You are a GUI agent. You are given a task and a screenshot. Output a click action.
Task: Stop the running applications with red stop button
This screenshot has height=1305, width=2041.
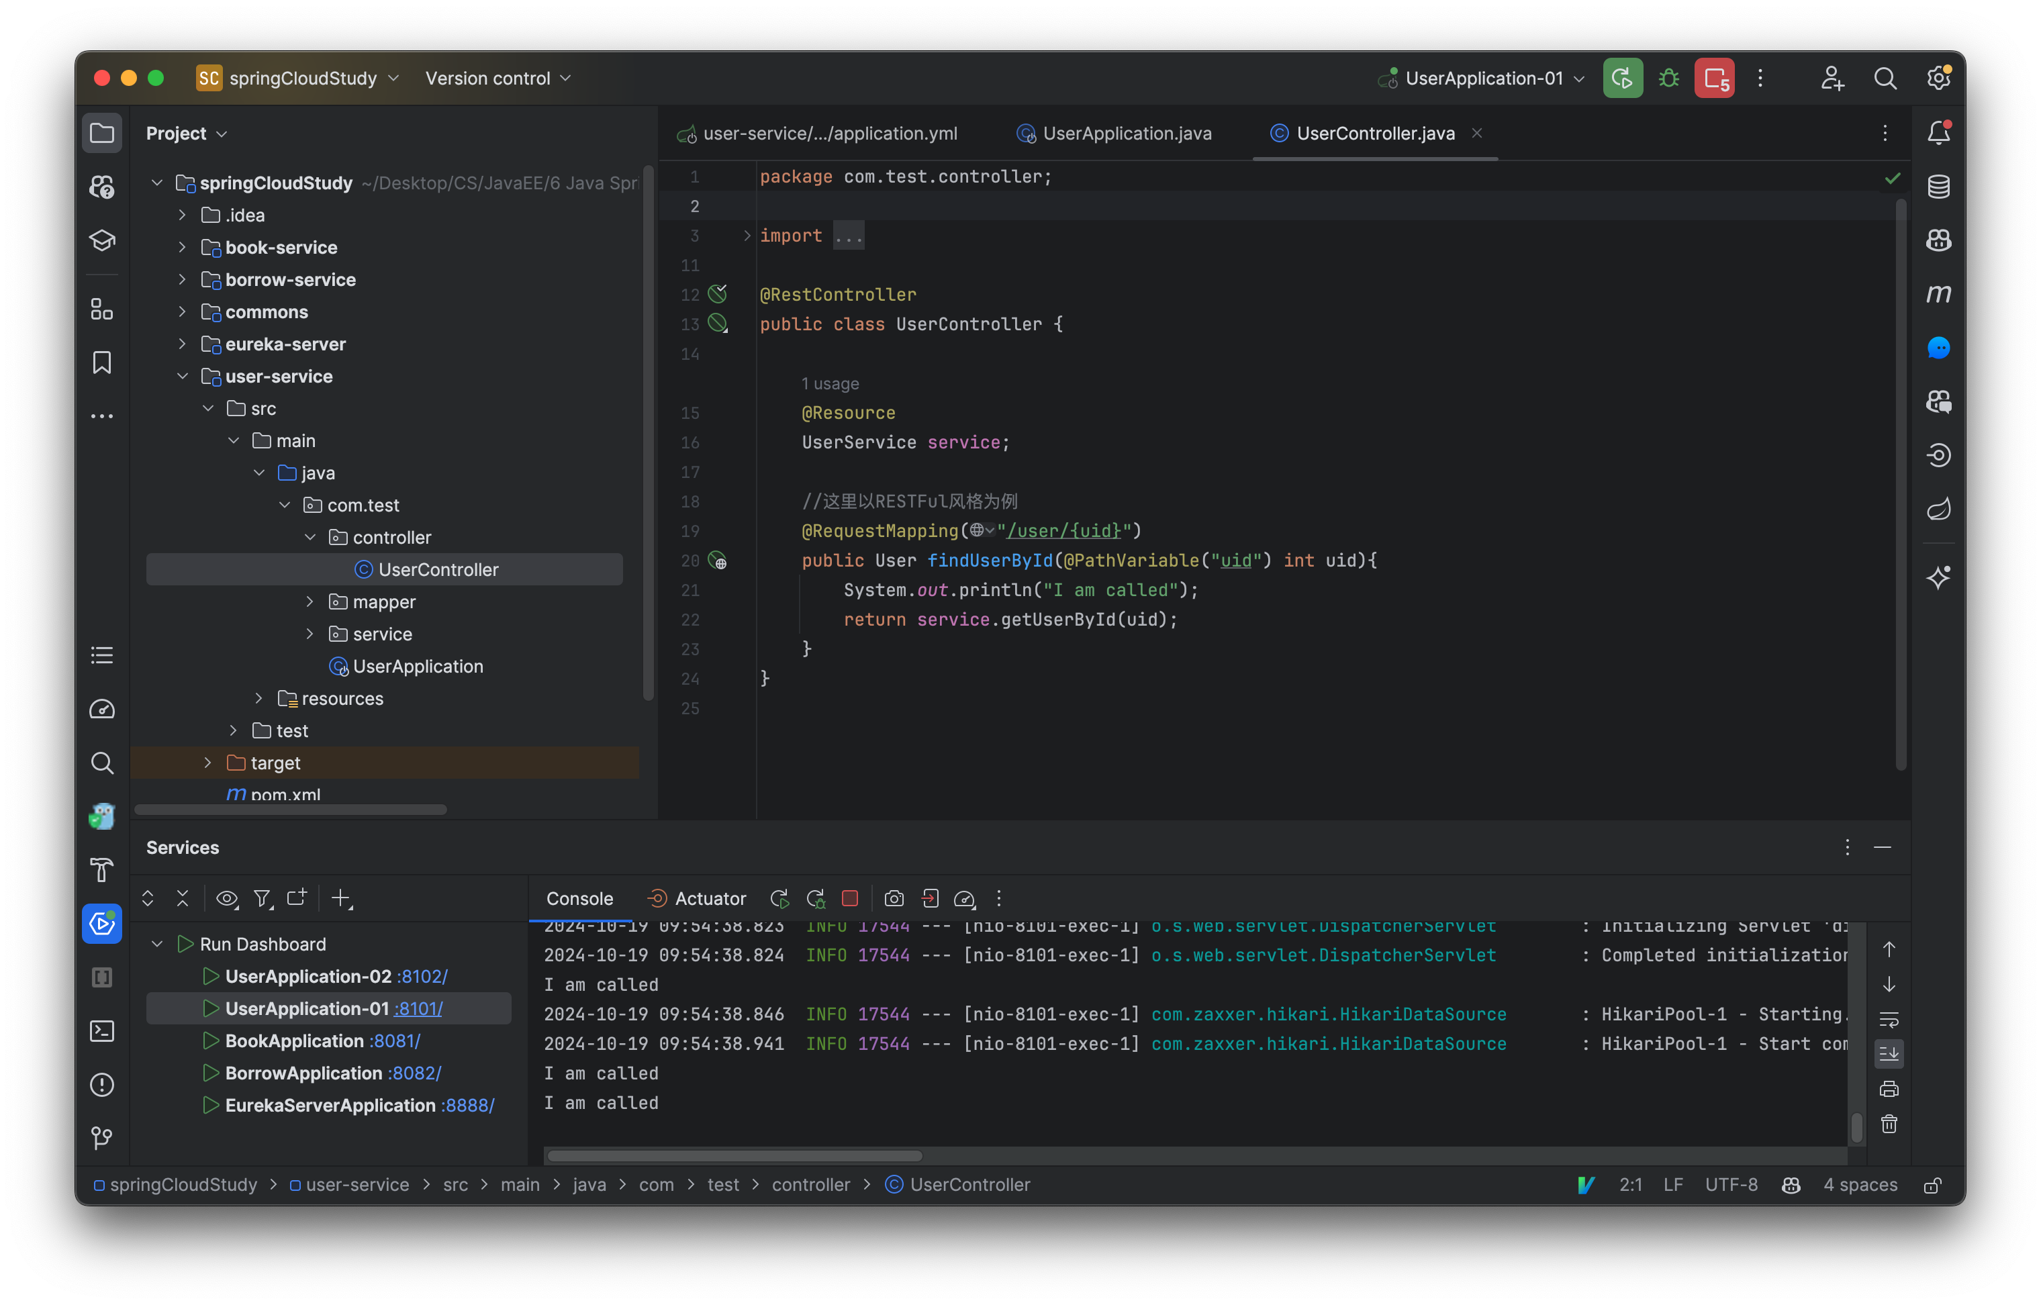click(x=1714, y=78)
